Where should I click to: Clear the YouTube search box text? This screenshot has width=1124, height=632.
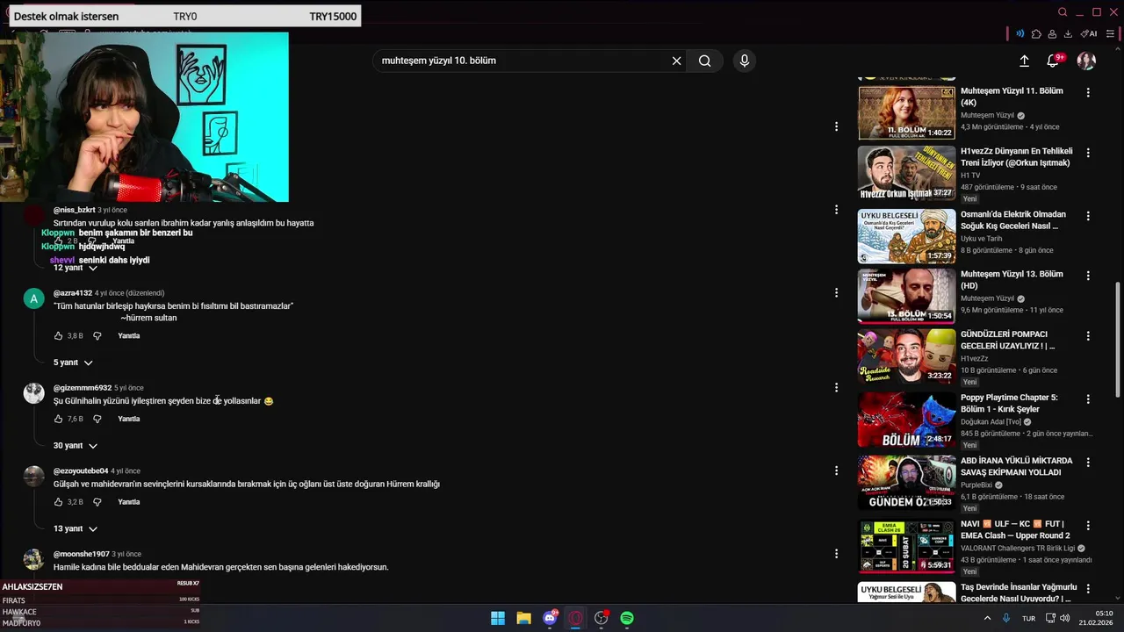(676, 61)
